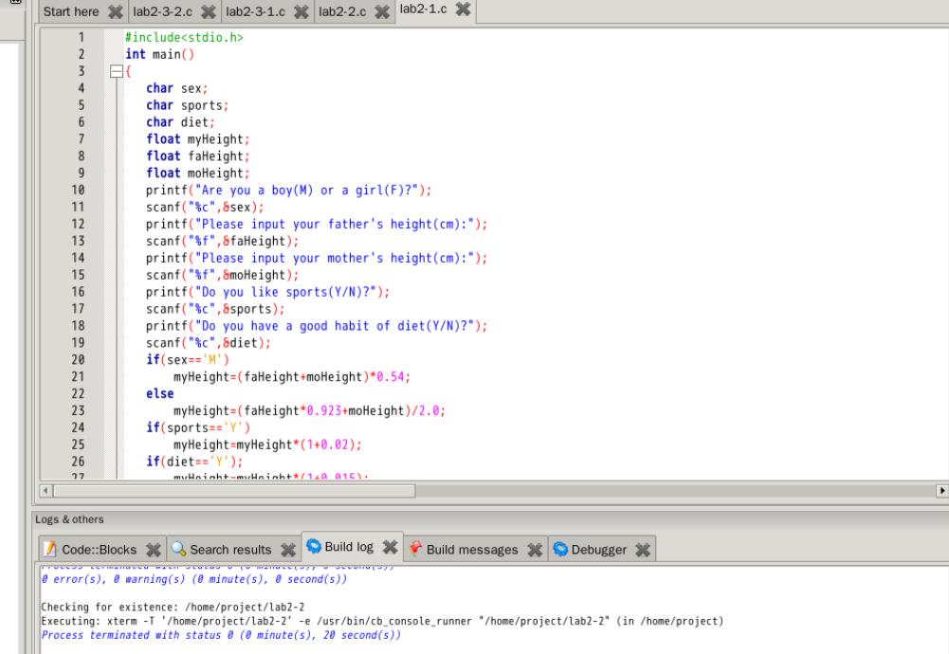Click the 'char sex;' declaration

tap(176, 88)
